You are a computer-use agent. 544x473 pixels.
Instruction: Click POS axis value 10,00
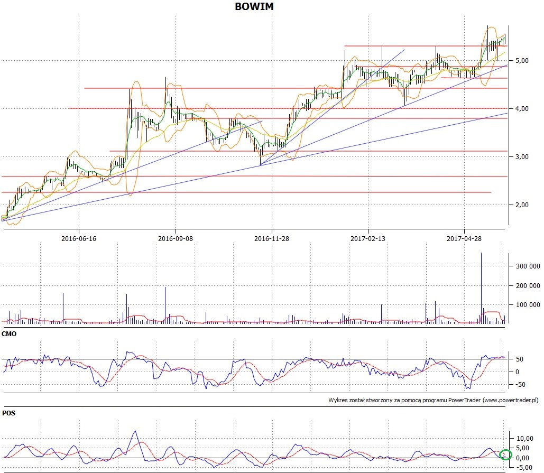[524, 438]
